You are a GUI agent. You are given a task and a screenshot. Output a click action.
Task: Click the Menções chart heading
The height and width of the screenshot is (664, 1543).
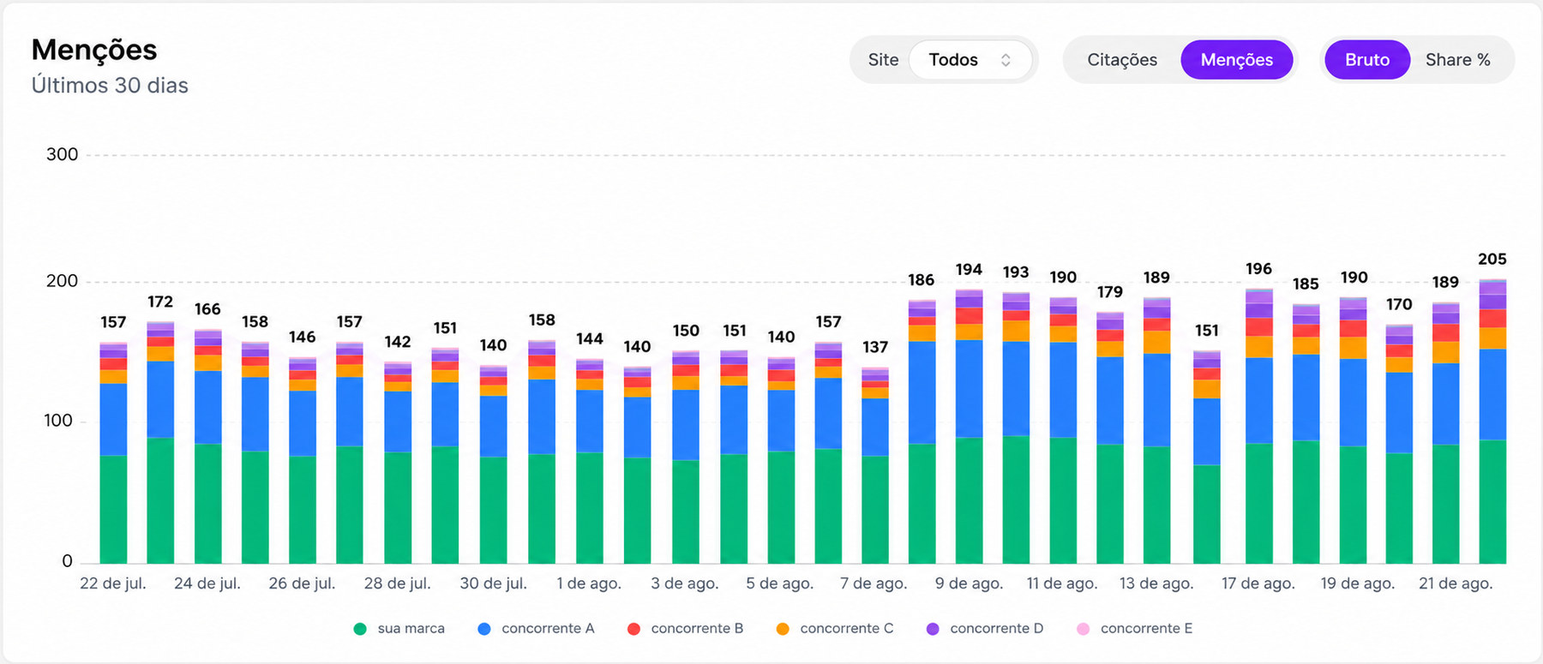94,50
